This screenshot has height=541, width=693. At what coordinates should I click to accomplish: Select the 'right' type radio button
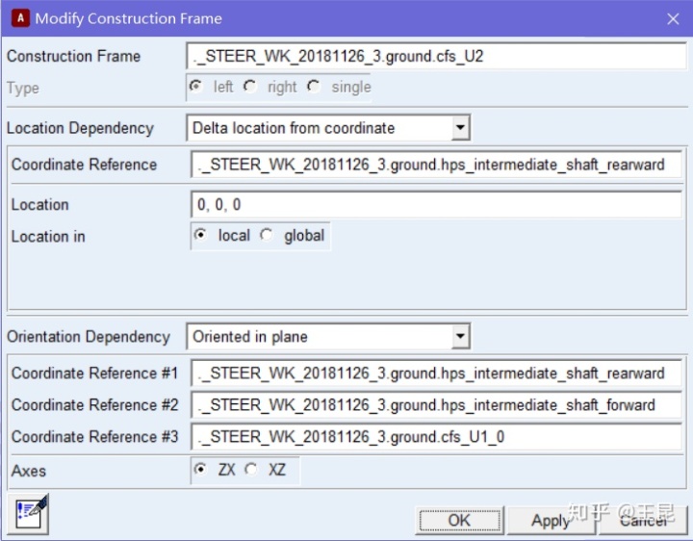[x=250, y=87]
